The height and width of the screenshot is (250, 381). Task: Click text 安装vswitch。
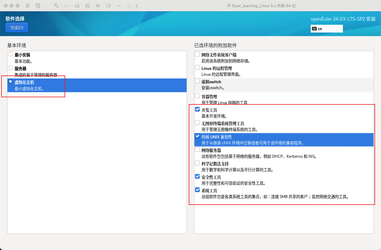(213, 88)
